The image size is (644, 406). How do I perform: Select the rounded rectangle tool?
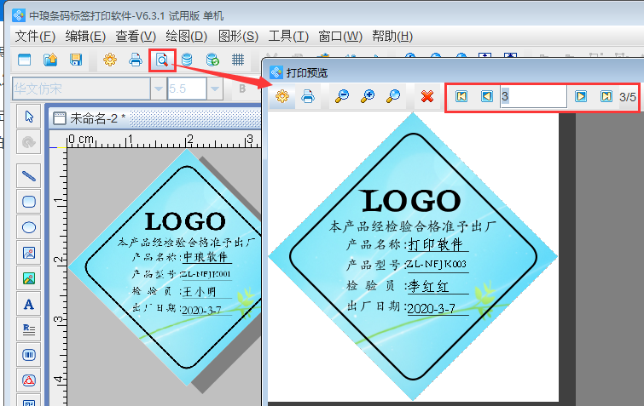click(x=29, y=202)
